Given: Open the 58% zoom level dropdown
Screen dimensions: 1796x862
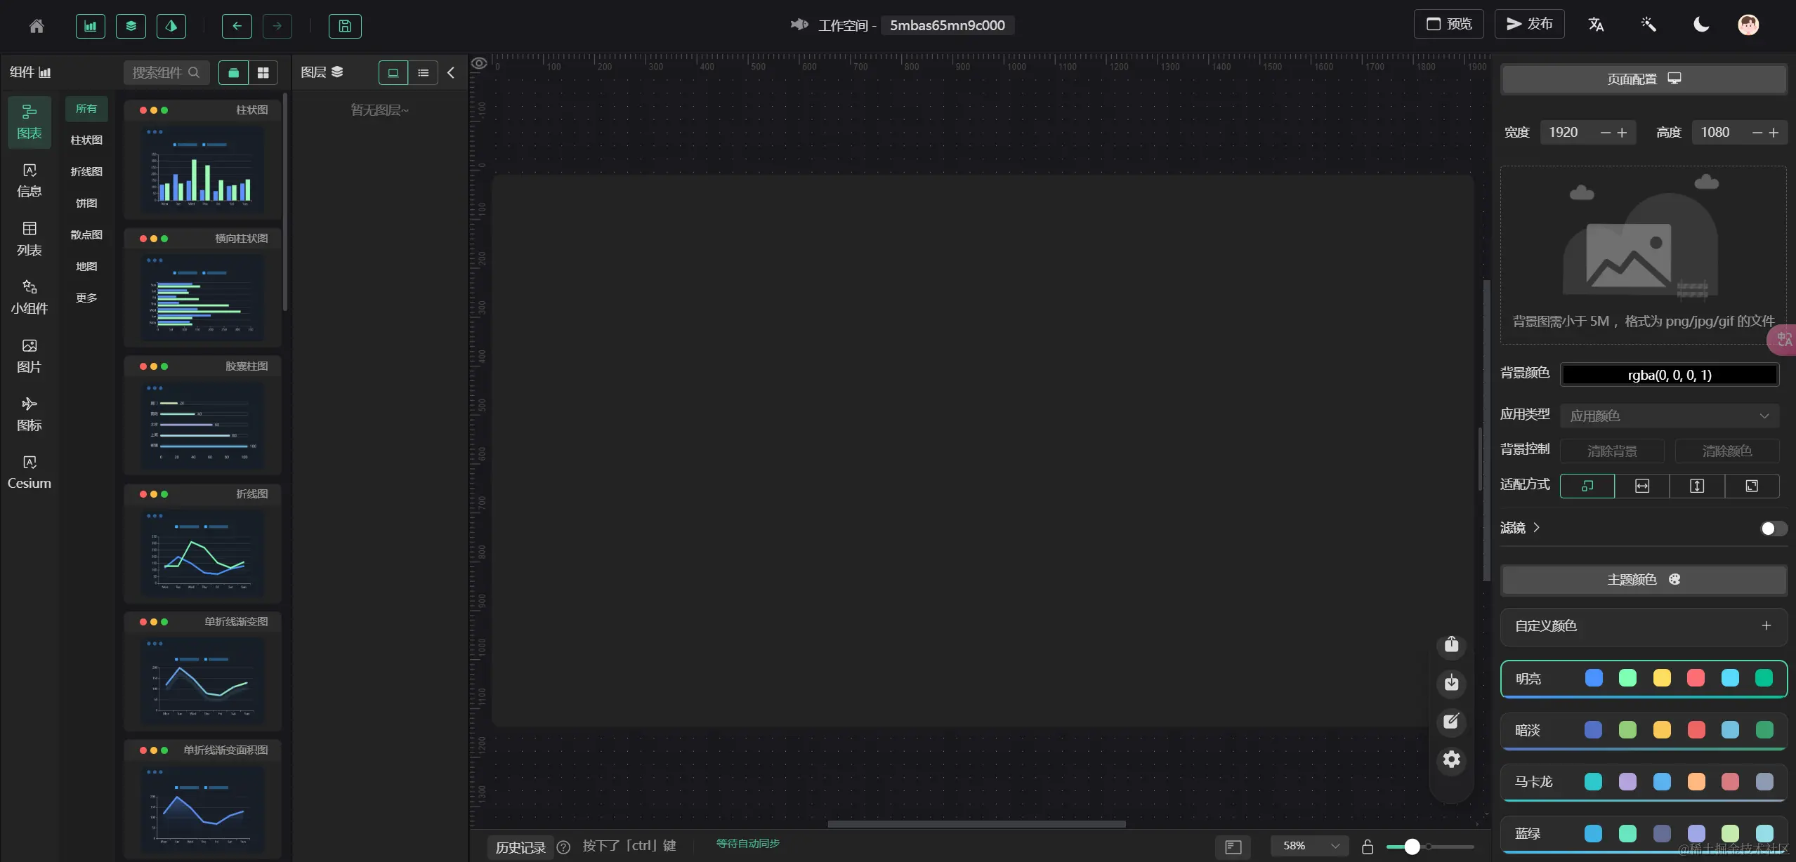Looking at the screenshot, I should click(1309, 846).
